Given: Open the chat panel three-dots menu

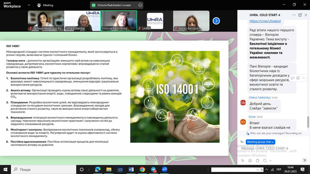Looking at the screenshot, I should [294, 15].
